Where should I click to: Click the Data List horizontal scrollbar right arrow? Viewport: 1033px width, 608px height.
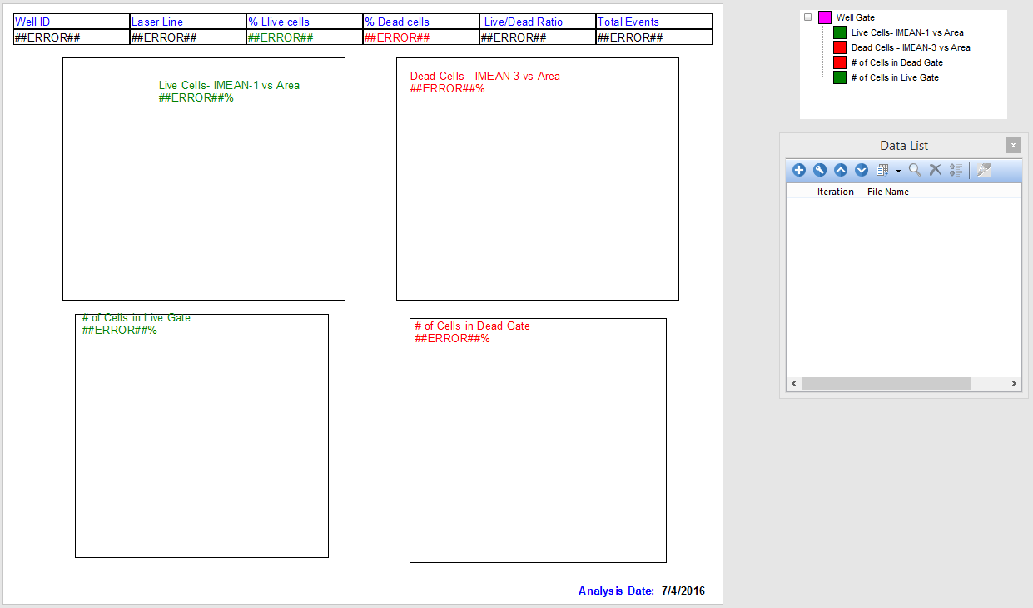tap(1014, 384)
